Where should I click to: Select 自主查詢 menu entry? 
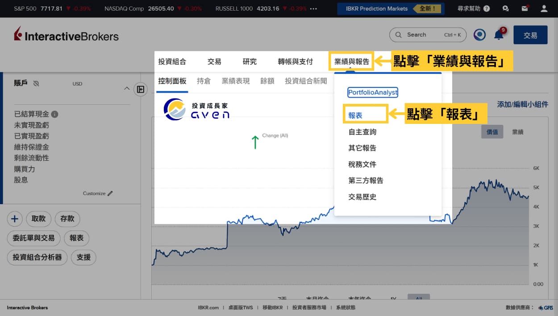[362, 132]
